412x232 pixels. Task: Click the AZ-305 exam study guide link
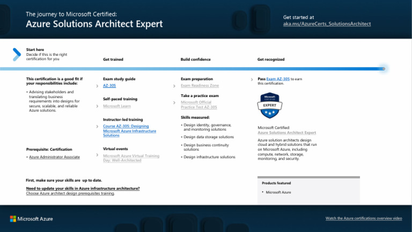click(x=109, y=86)
